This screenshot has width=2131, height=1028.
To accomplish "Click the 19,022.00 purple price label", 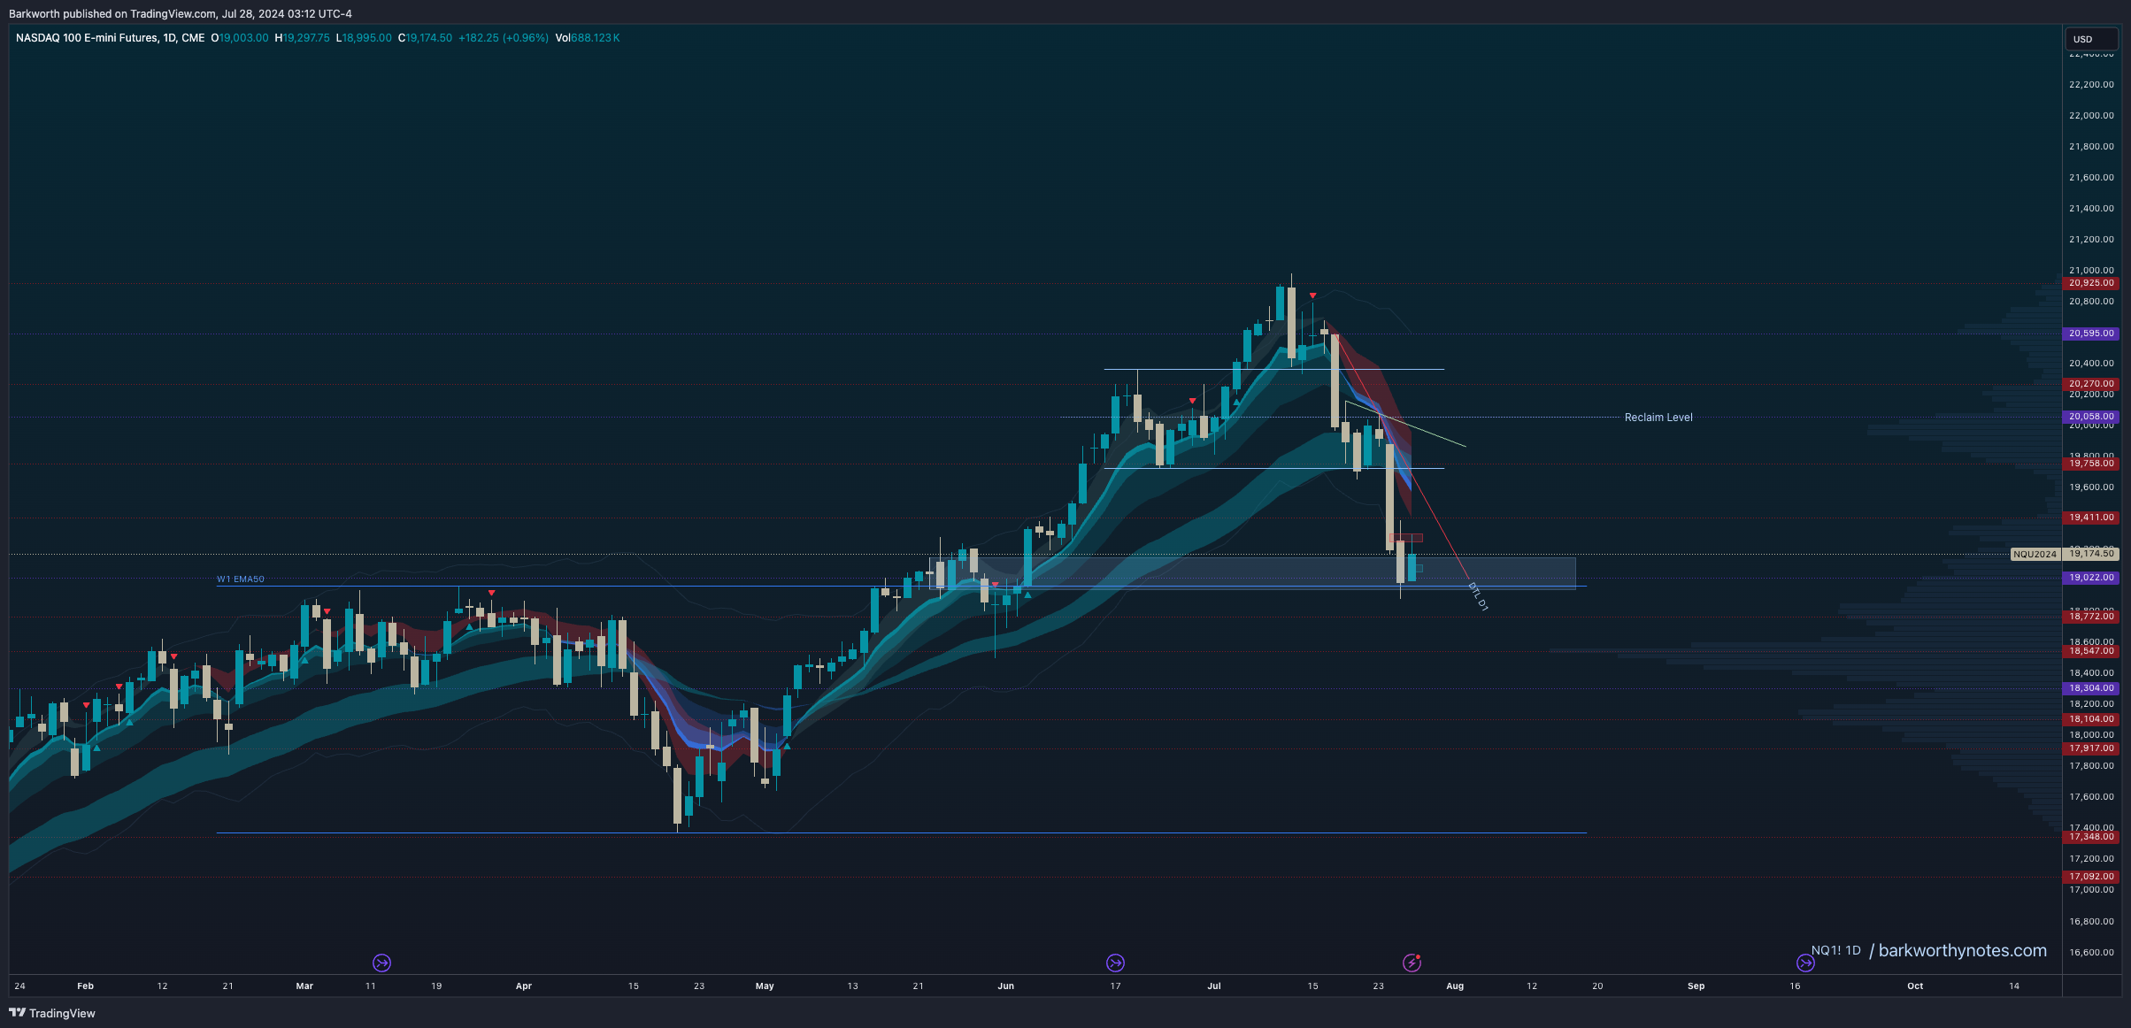I will (2091, 578).
